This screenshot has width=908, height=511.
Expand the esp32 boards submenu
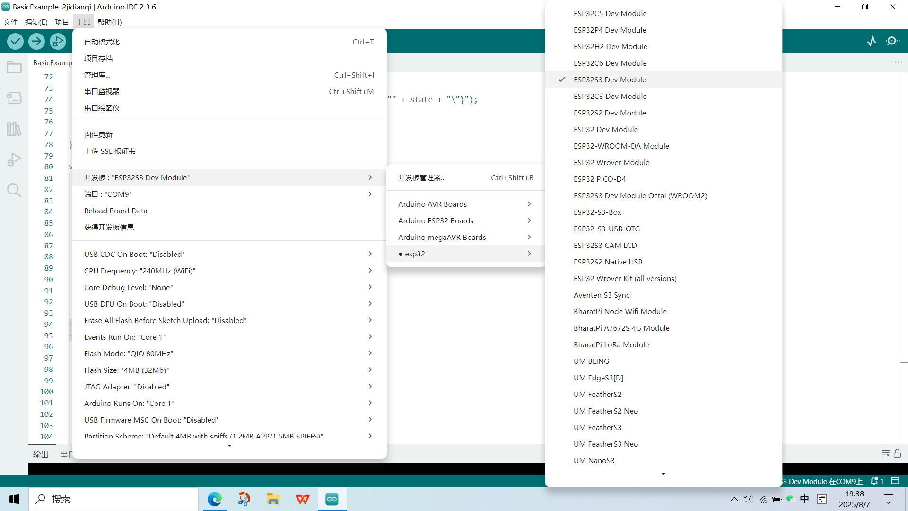tap(466, 254)
